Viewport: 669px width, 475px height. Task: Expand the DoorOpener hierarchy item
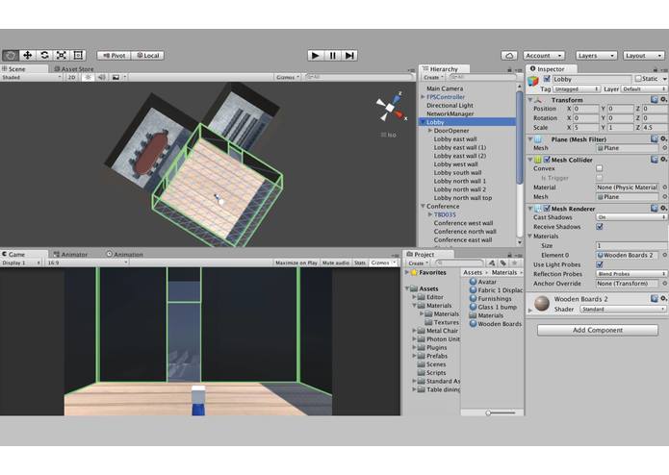point(430,131)
